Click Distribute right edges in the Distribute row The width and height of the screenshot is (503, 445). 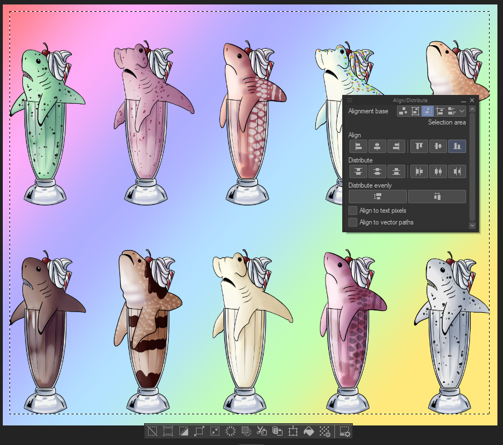pos(457,171)
